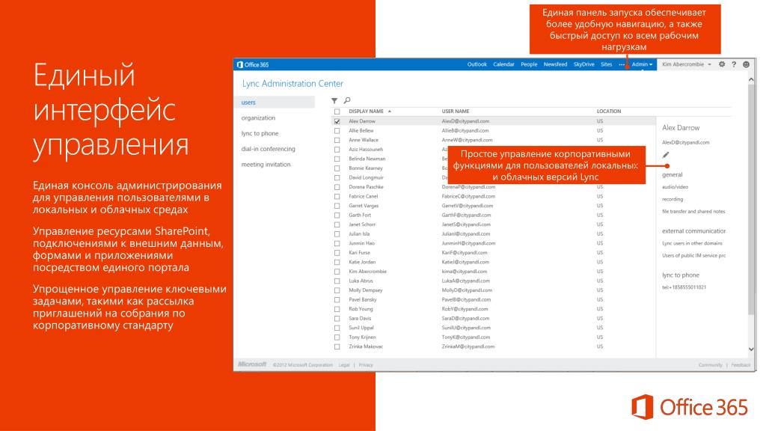Click audio/video in details pane
The width and height of the screenshot is (766, 431).
[675, 187]
